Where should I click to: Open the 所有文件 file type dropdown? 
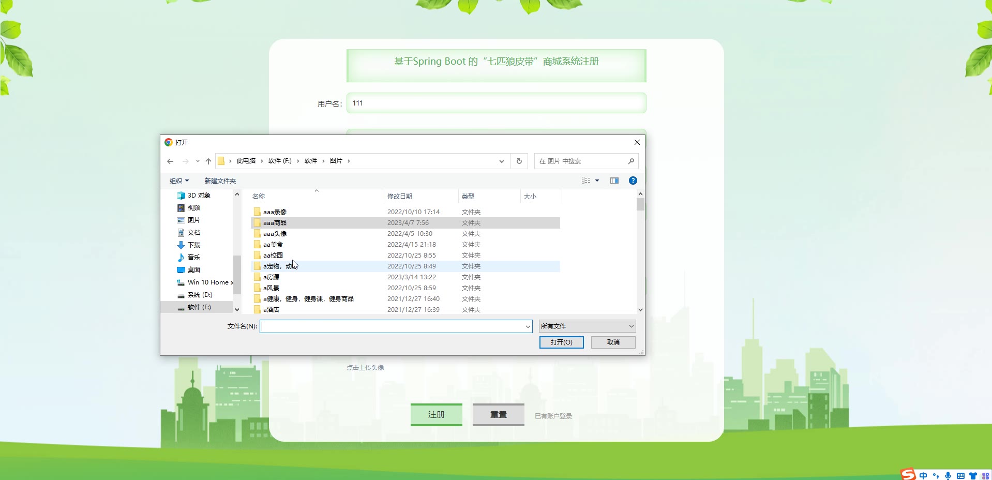587,326
